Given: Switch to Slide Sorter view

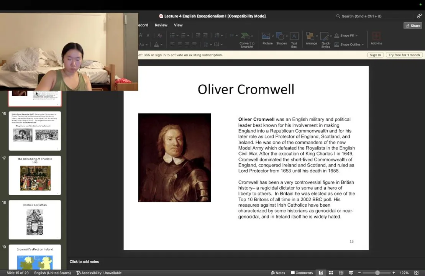Looking at the screenshot, I should (x=331, y=273).
